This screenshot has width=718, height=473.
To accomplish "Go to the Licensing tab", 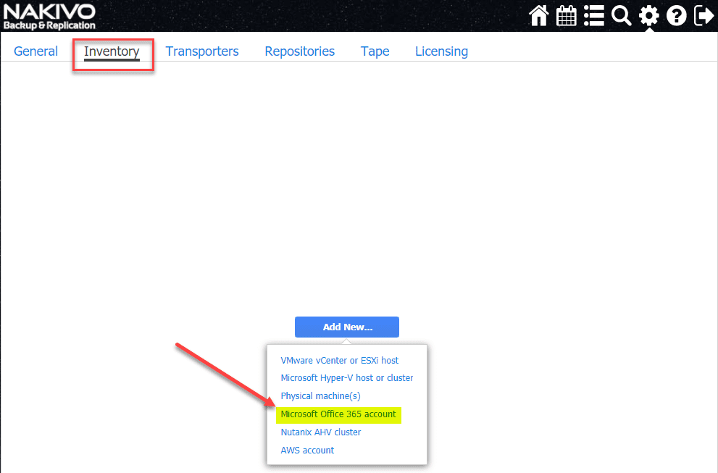I will click(x=441, y=51).
